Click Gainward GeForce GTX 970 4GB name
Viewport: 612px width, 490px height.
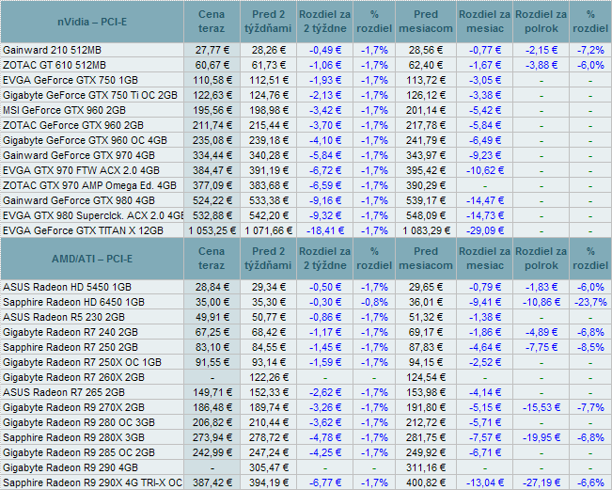pos(79,155)
